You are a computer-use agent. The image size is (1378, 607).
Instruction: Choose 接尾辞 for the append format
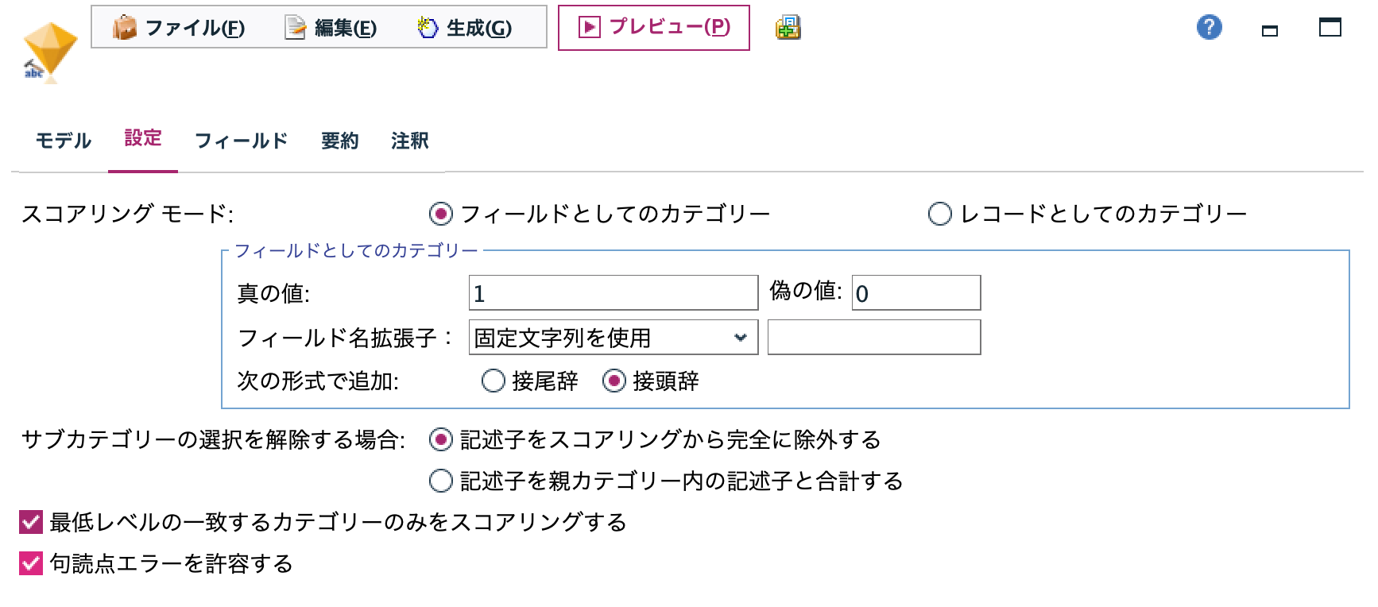pyautogui.click(x=493, y=382)
